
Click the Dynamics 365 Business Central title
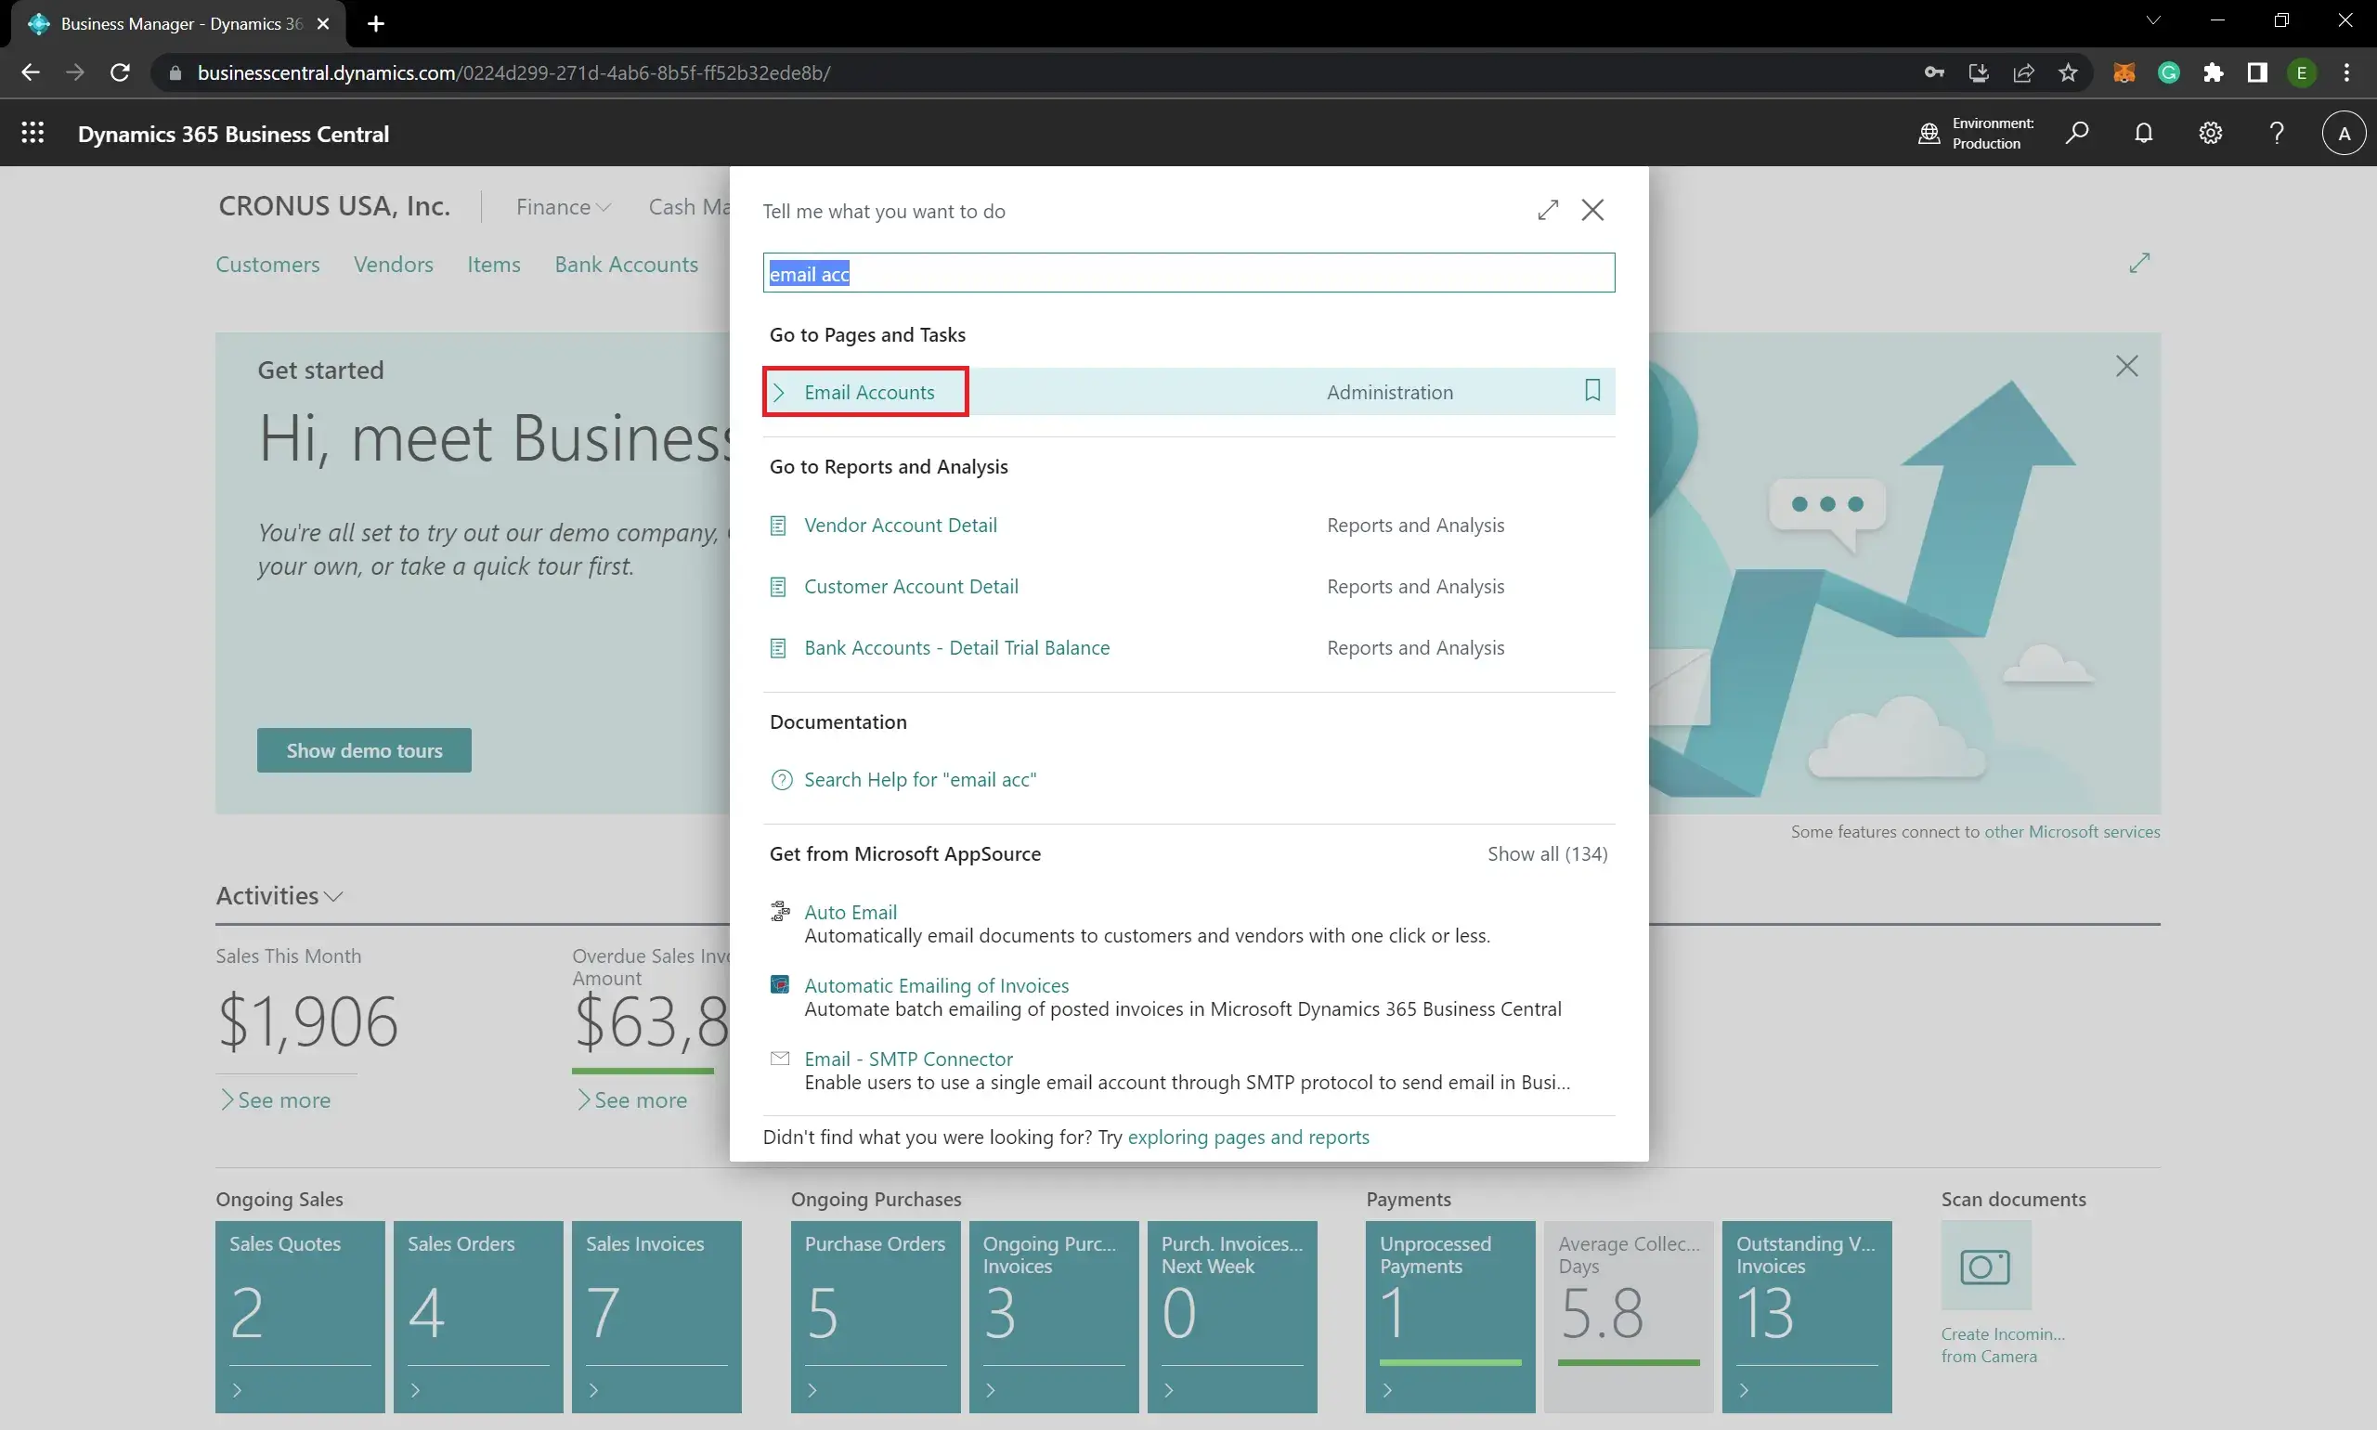(x=233, y=134)
